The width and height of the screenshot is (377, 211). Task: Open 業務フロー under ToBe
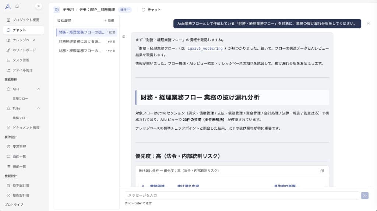(x=21, y=118)
